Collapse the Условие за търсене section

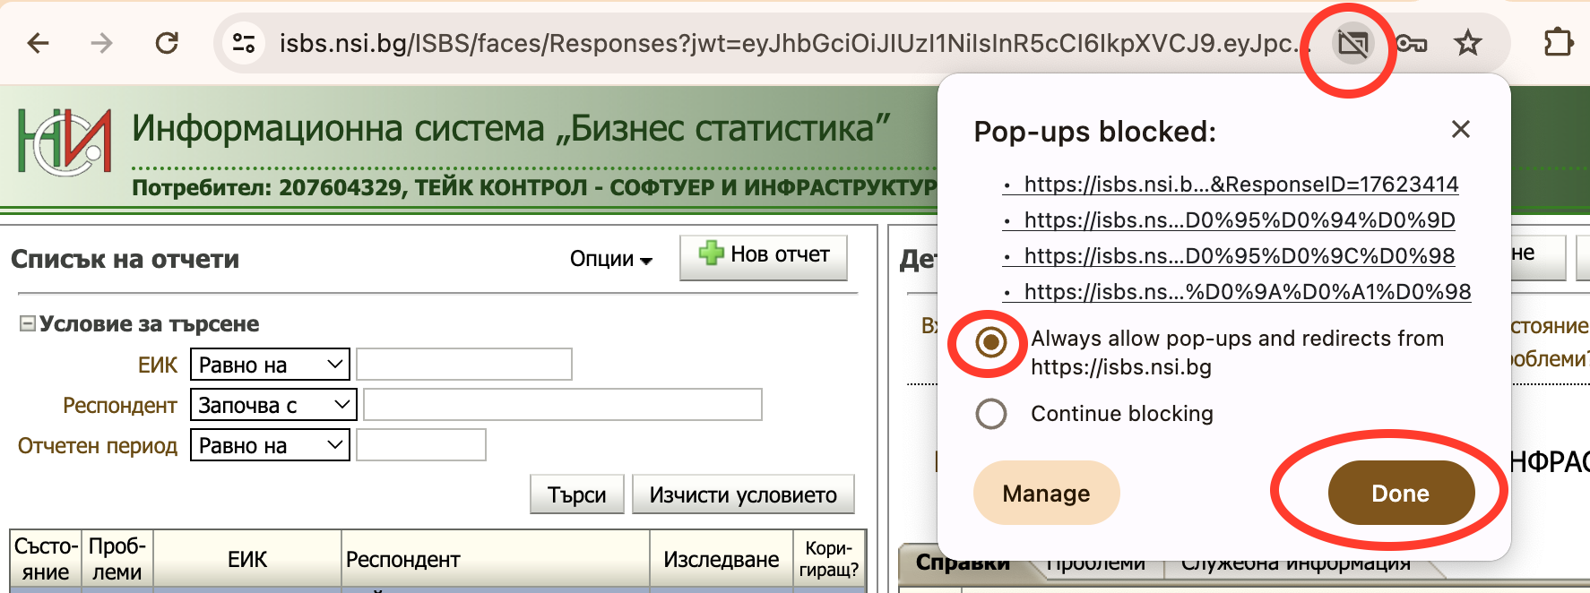pos(28,323)
